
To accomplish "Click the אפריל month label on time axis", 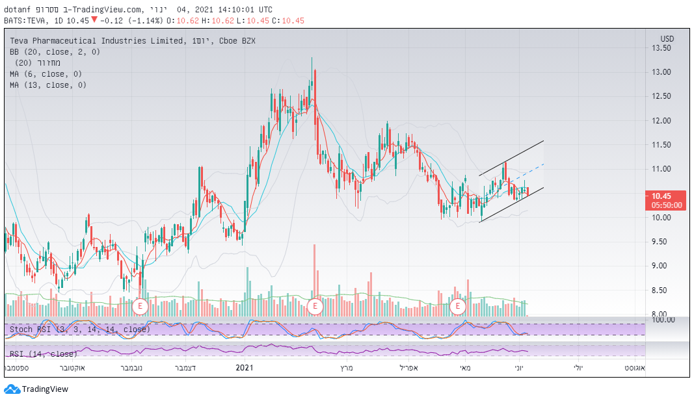I will pos(408,367).
